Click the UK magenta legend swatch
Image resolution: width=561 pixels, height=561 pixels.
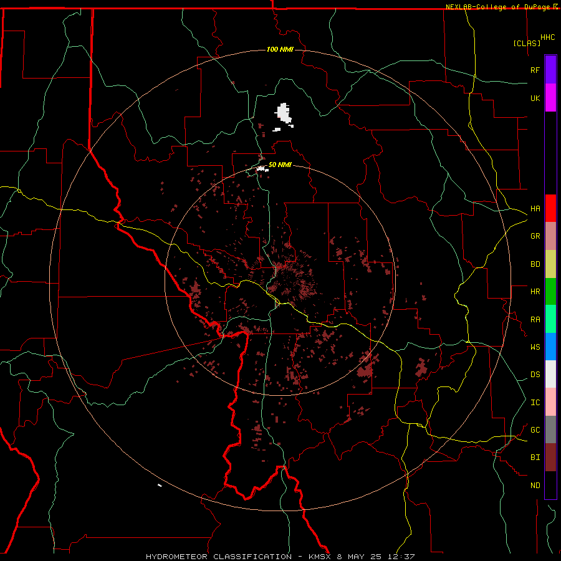tap(550, 98)
